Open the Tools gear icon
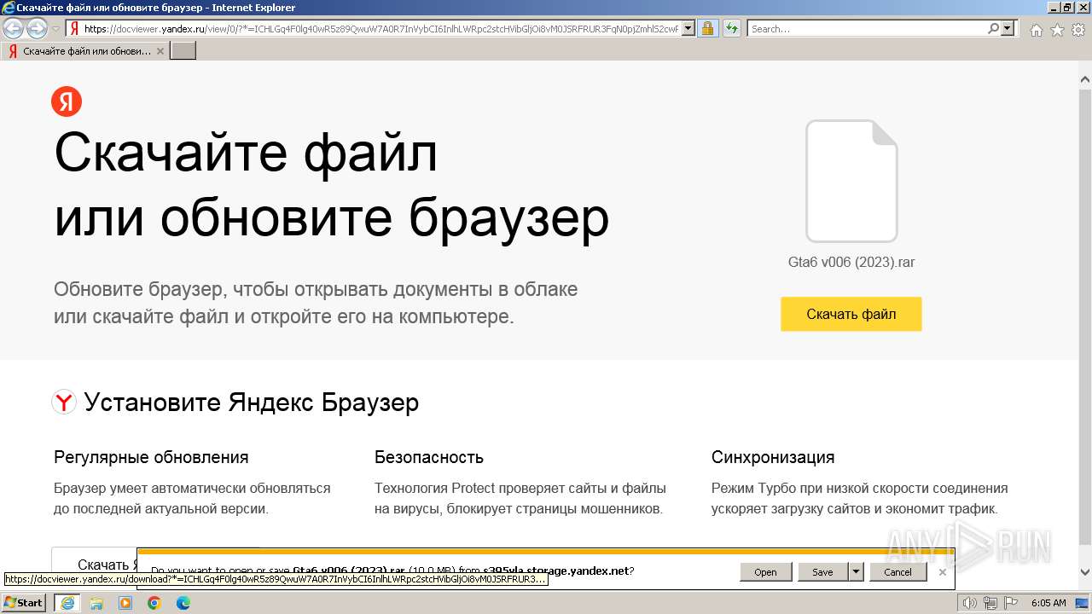 click(1078, 30)
